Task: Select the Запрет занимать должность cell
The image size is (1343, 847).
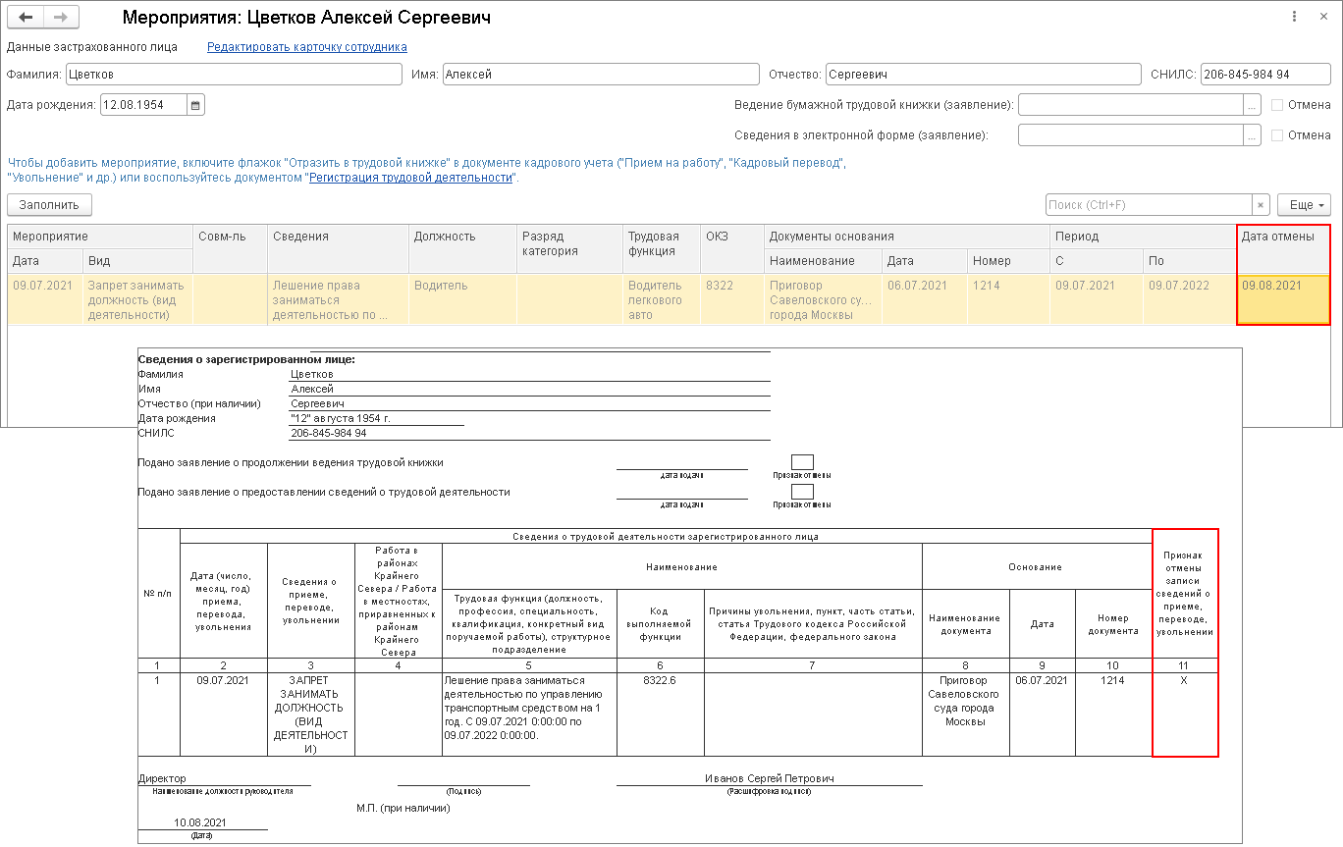Action: (137, 299)
